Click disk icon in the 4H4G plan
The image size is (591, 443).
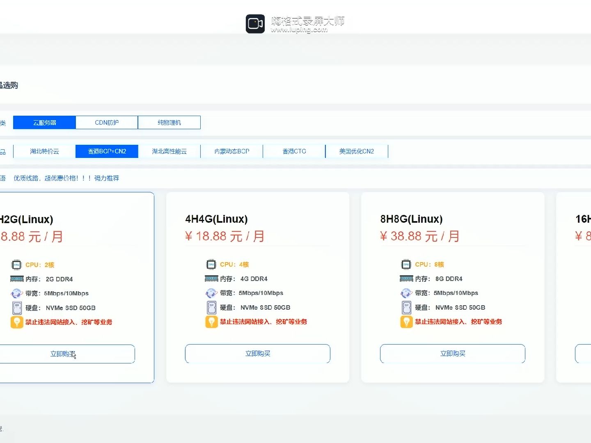point(211,307)
